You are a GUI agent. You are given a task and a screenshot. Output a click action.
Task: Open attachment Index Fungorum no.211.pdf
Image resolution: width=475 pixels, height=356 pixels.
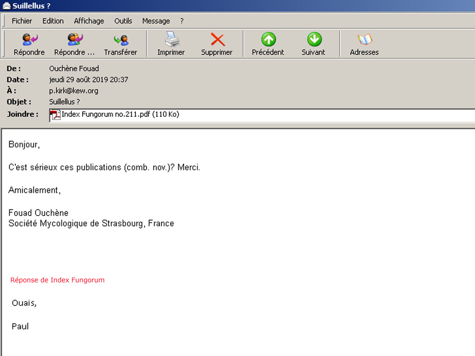[120, 114]
